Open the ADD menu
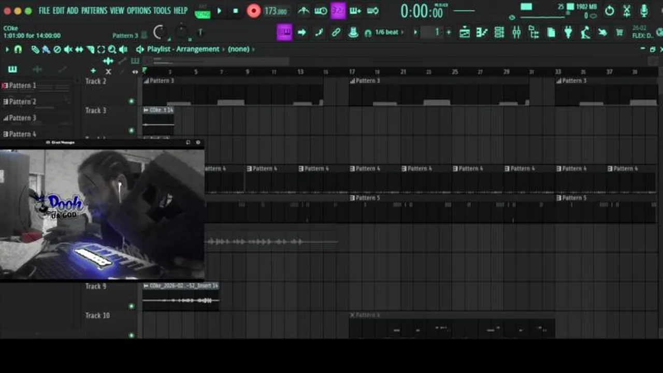The image size is (663, 373). (73, 10)
